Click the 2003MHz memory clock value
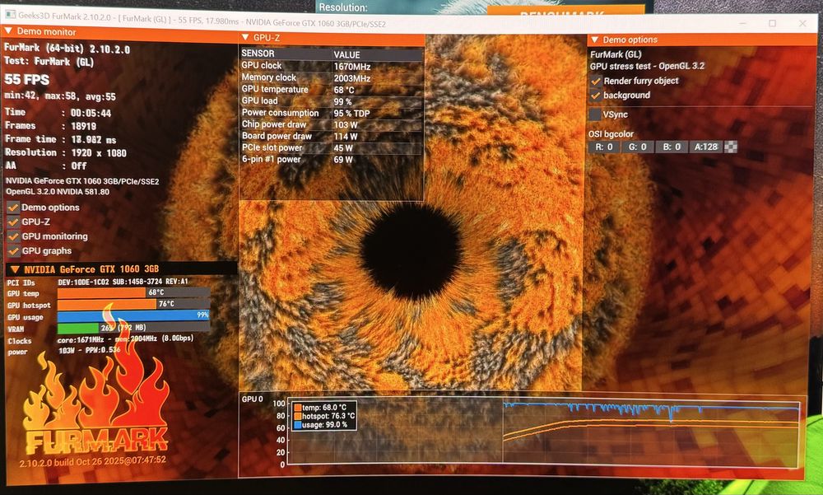This screenshot has width=823, height=495. [352, 78]
